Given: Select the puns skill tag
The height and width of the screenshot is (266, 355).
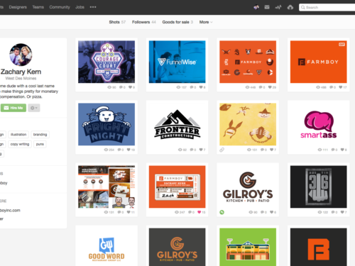Looking at the screenshot, I should click(40, 144).
